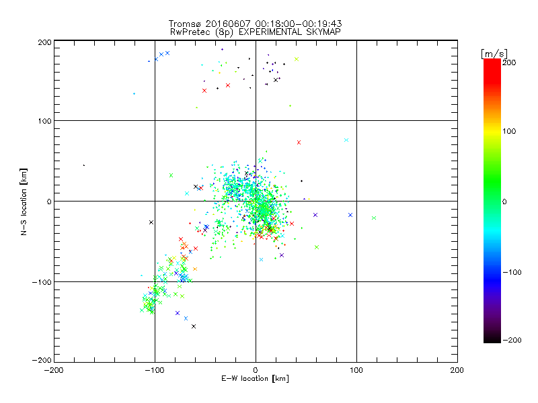Click the green X marker southeast of center cluster
The width and height of the screenshot is (538, 403).
tap(316, 247)
